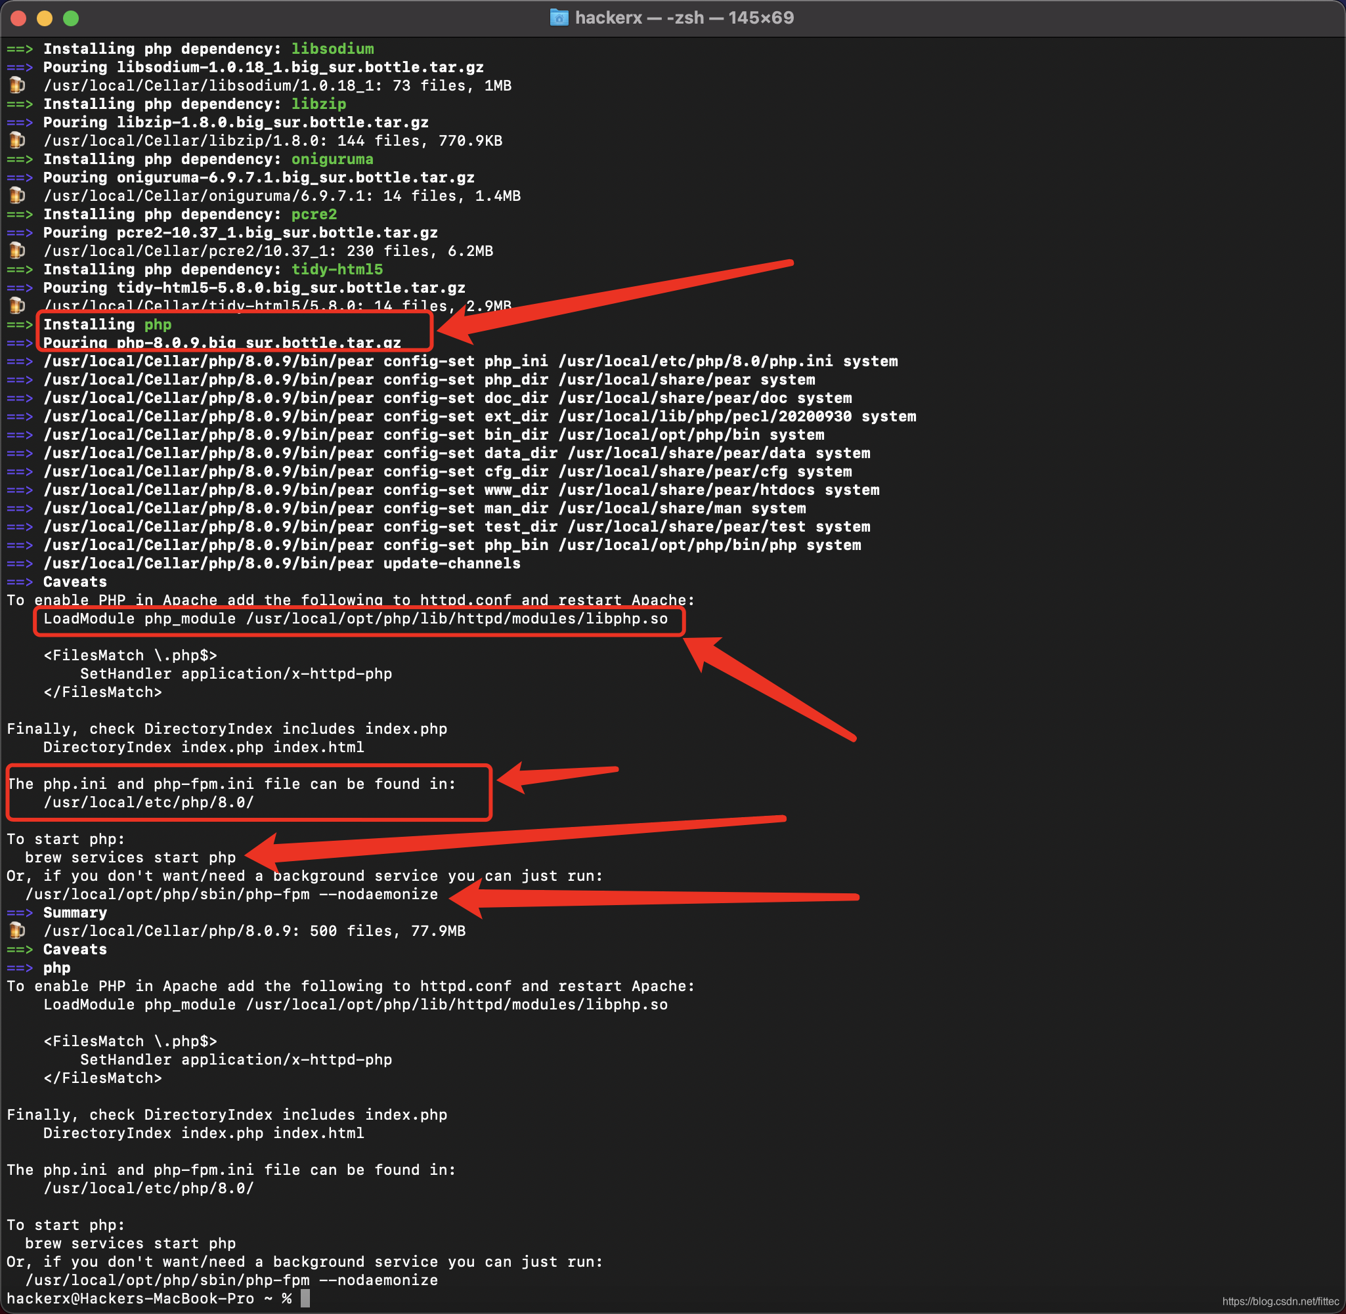Close the terminal with the red button

18,18
